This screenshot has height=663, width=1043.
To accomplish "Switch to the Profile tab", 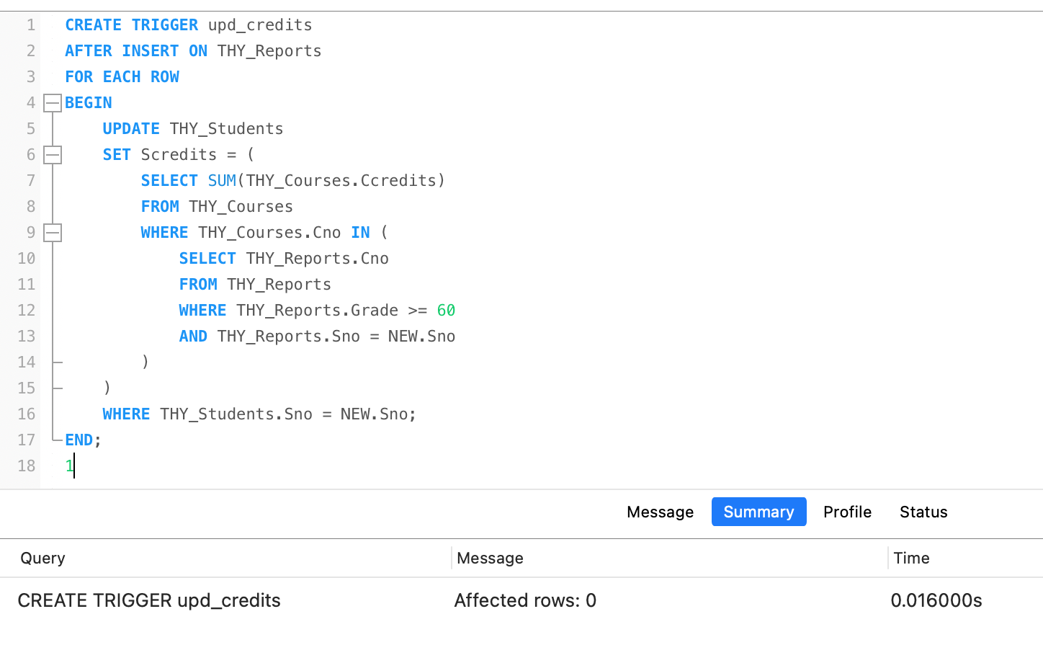I will click(x=847, y=512).
